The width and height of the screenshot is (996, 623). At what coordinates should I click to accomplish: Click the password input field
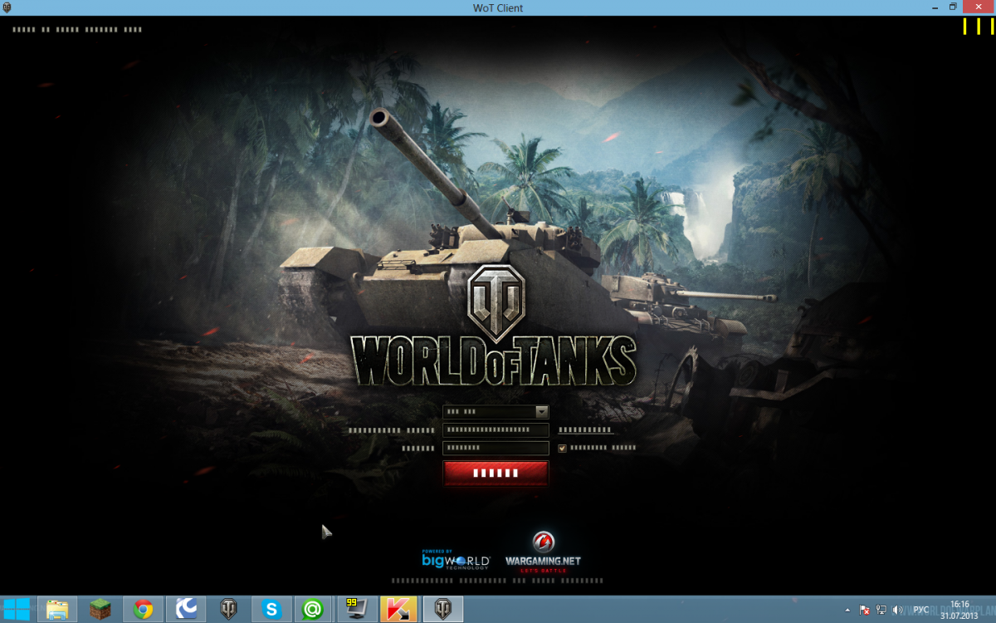point(496,448)
